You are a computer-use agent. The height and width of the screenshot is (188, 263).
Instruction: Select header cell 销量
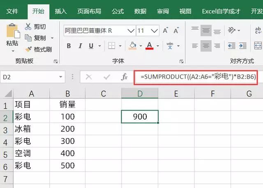pos(67,104)
